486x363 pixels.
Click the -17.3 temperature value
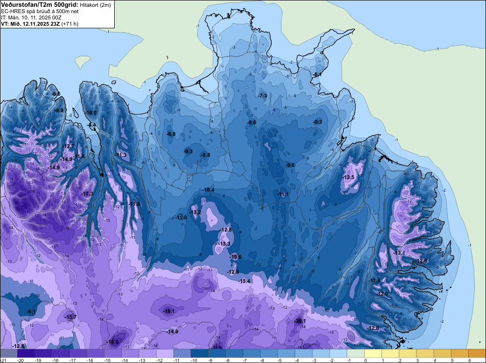(87, 194)
